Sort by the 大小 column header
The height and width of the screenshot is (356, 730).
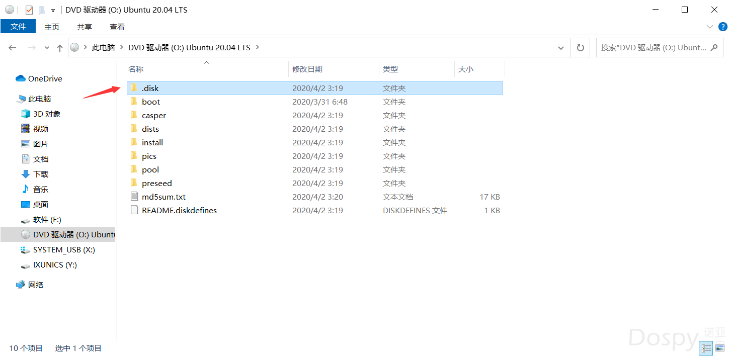click(466, 69)
